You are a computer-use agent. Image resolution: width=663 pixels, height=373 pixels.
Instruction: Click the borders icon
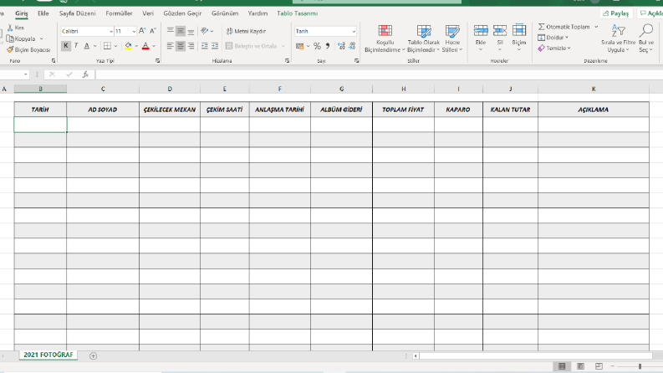coord(107,46)
